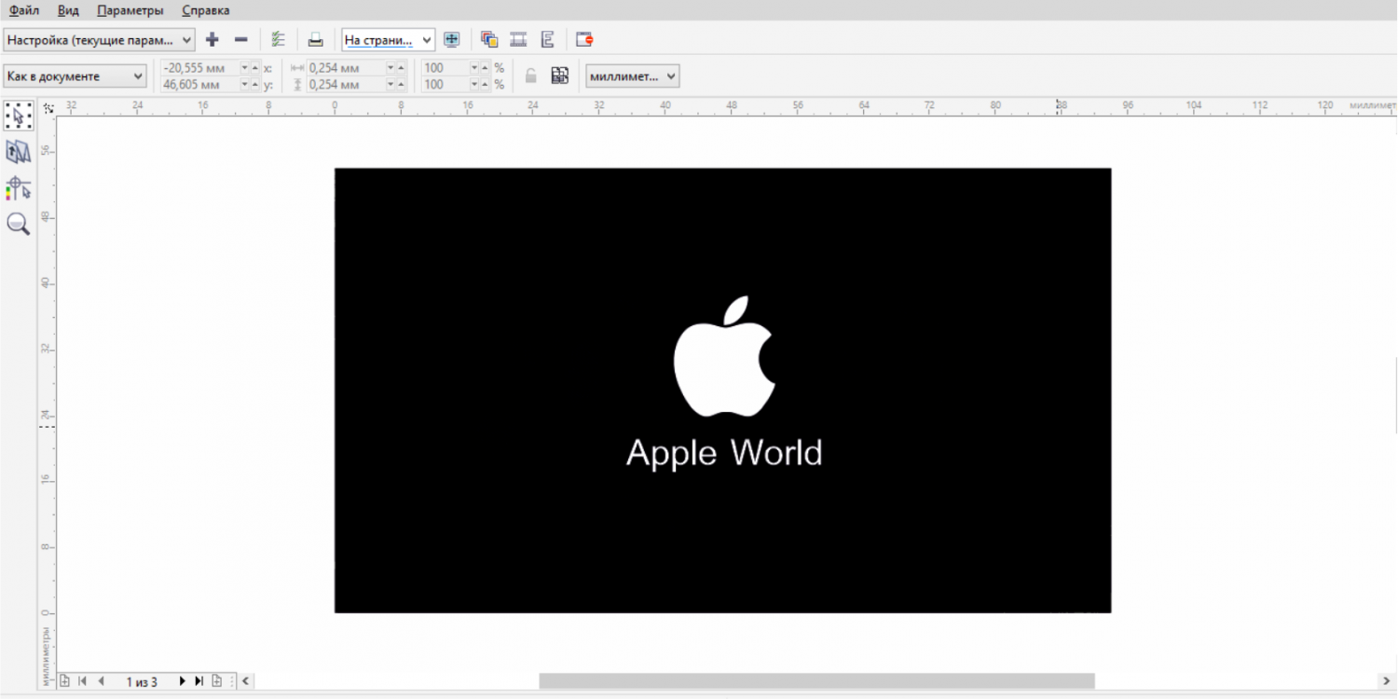Click the height field beside the vertical arrow
The width and height of the screenshot is (1398, 699).
(x=346, y=85)
